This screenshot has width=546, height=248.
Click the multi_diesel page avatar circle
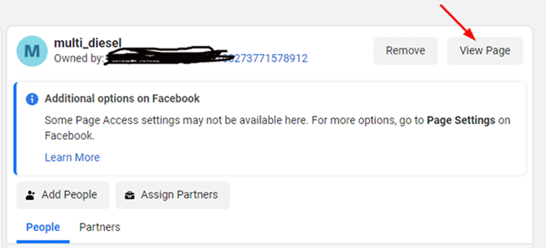click(32, 51)
